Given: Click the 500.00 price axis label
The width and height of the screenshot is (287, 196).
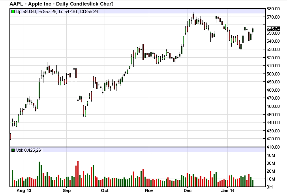Looking at the screenshot, I should [x=273, y=74].
